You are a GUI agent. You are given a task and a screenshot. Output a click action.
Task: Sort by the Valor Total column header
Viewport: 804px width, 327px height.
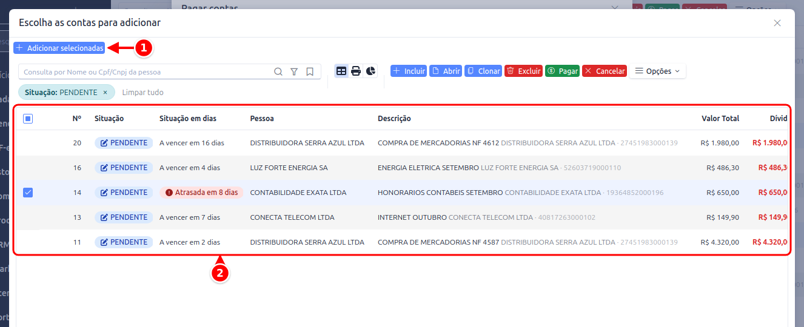tap(720, 119)
